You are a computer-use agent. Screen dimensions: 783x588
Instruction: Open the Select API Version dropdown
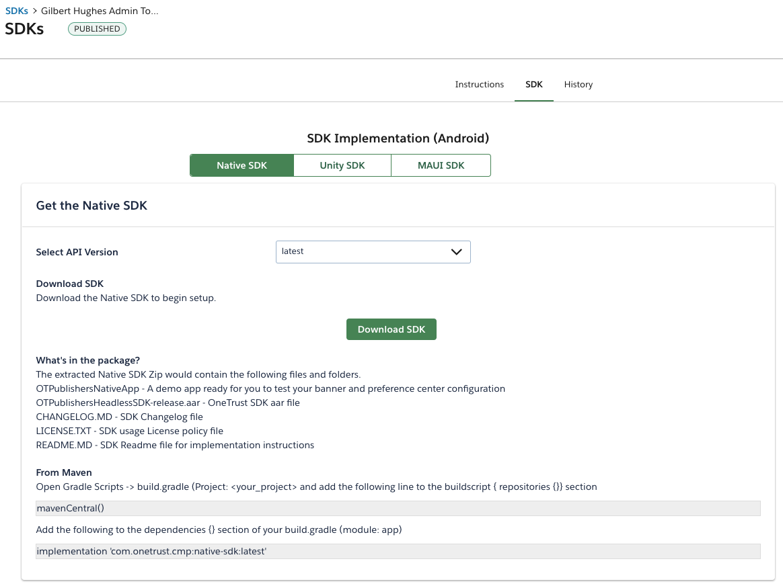click(373, 252)
